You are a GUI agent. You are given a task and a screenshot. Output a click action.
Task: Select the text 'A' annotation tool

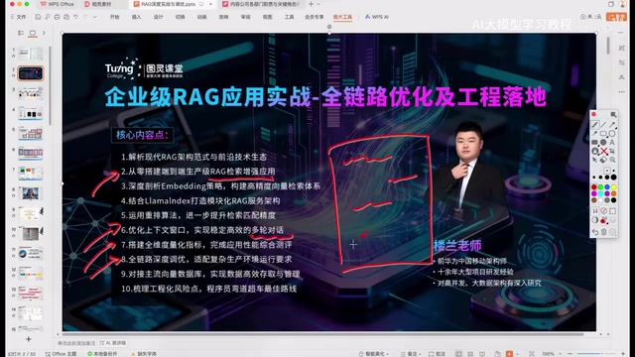[x=612, y=142]
